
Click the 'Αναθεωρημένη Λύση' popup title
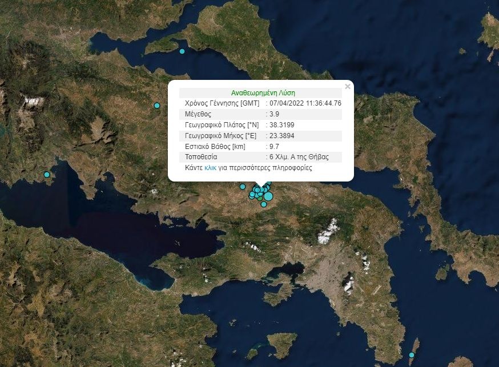coord(263,92)
